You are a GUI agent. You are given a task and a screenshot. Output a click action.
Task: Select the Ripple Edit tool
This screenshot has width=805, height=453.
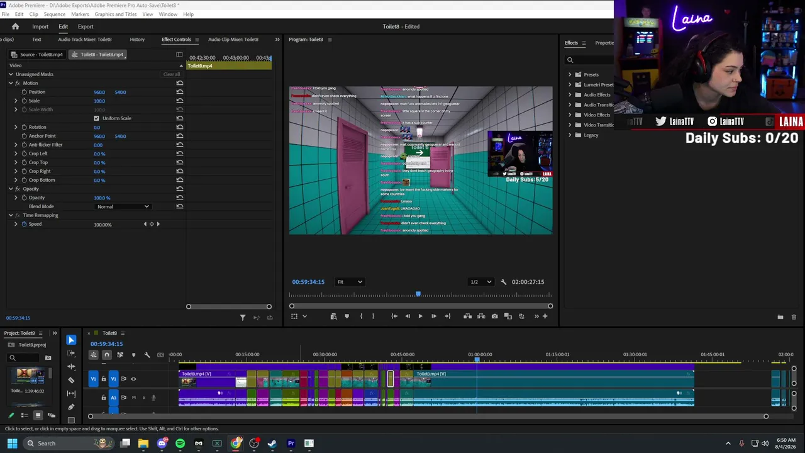[71, 367]
